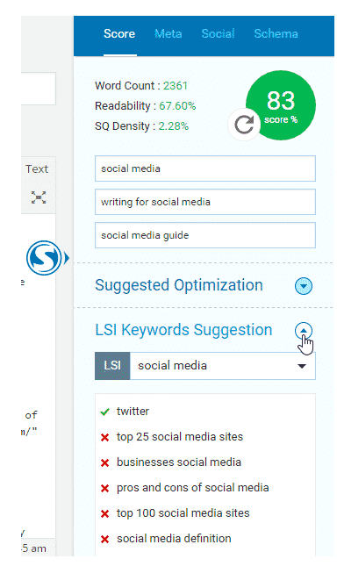The image size is (337, 566).
Task: Click the refresh score circular arrow icon
Action: pyautogui.click(x=244, y=125)
